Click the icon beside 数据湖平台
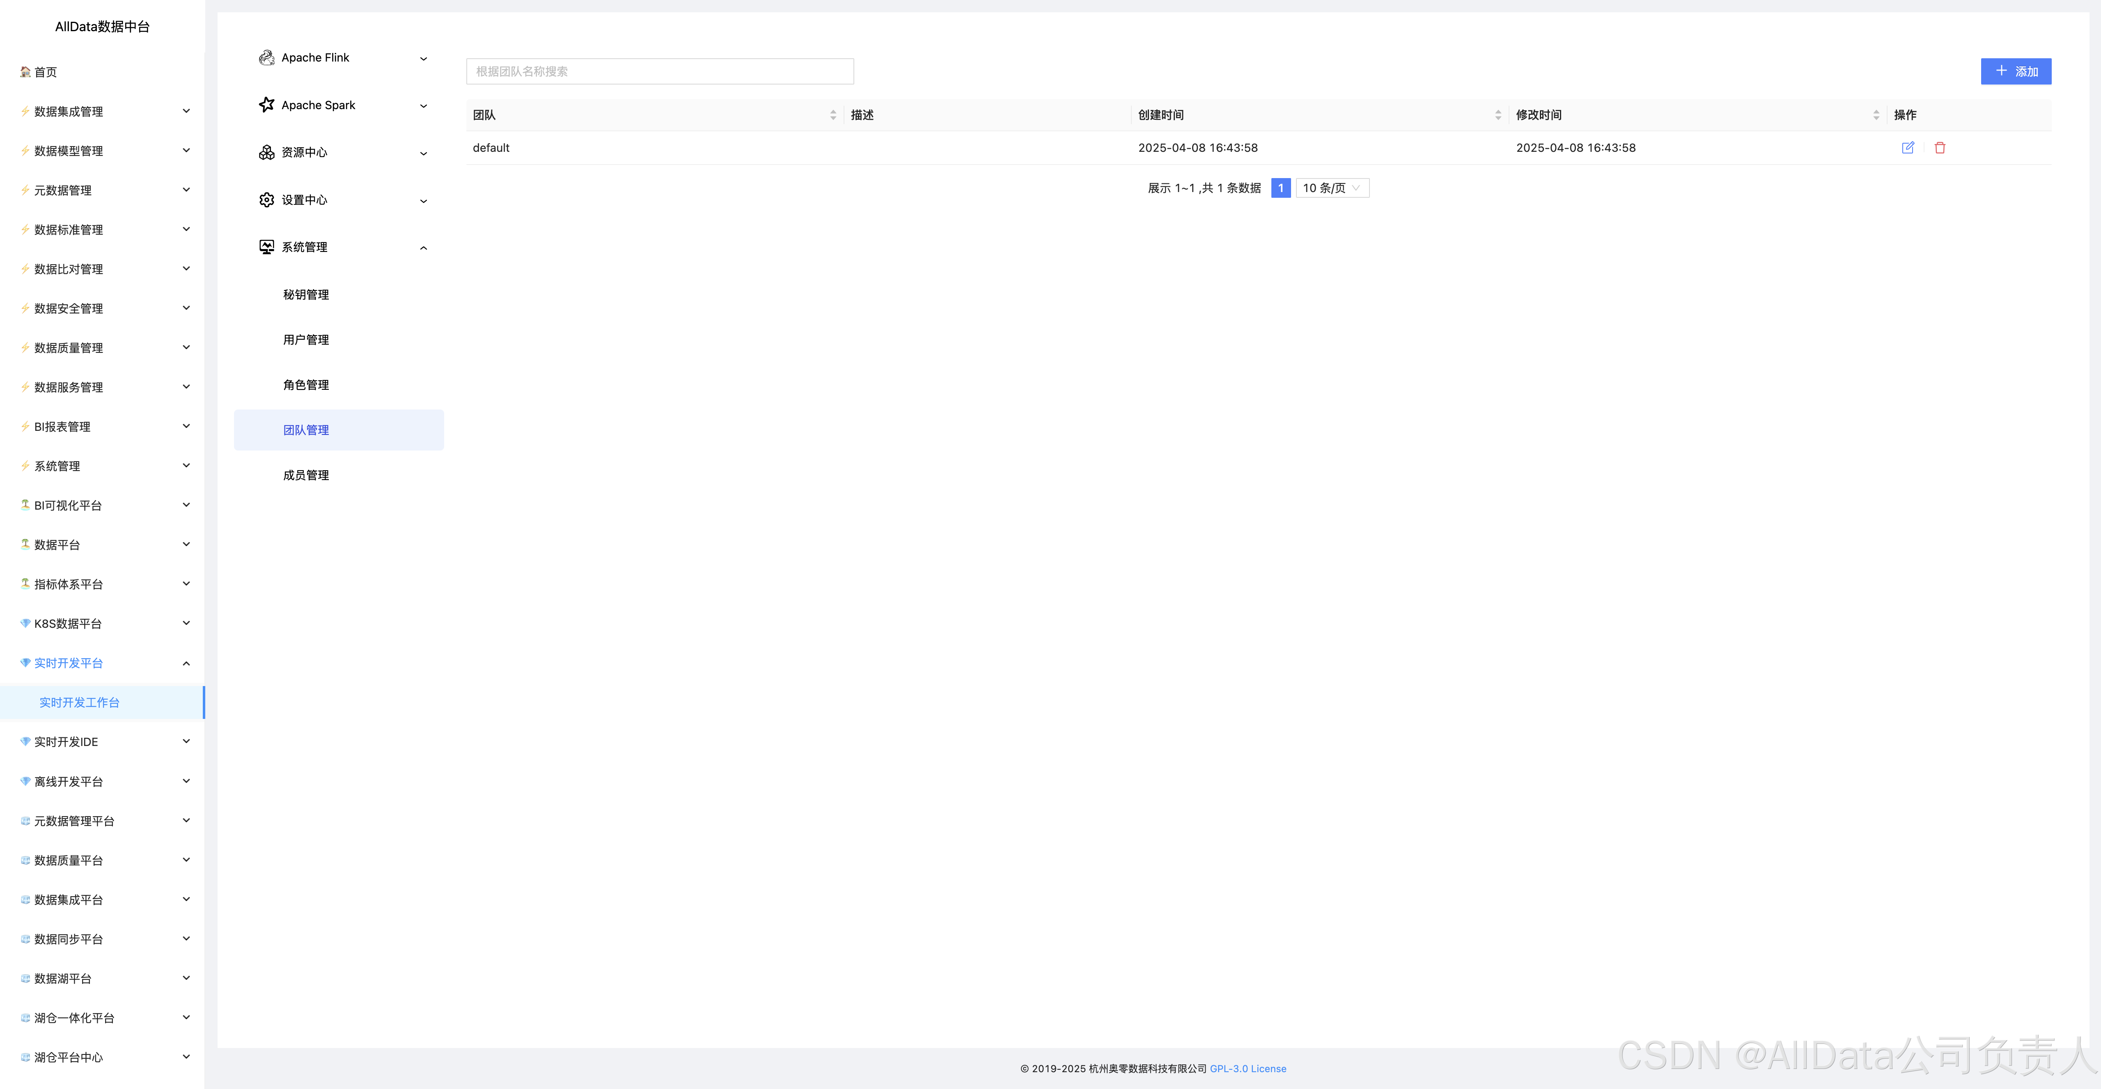Viewport: 2101px width, 1089px height. 25,978
